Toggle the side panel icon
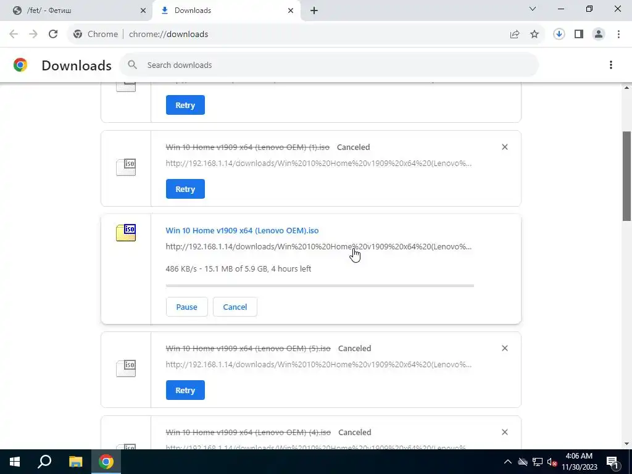The height and width of the screenshot is (474, 632). point(579,35)
